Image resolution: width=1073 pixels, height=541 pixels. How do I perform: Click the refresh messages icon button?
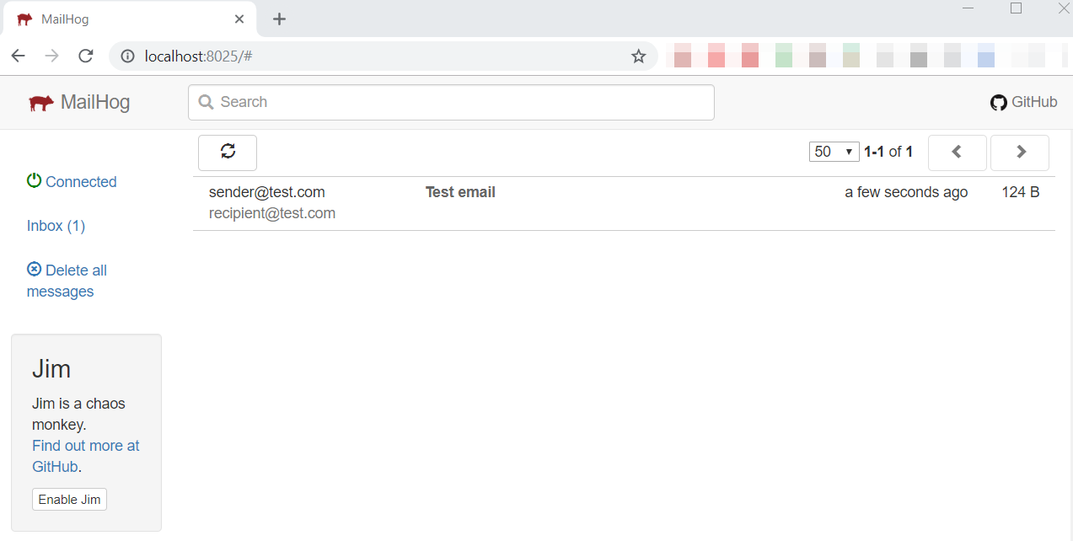(x=228, y=152)
